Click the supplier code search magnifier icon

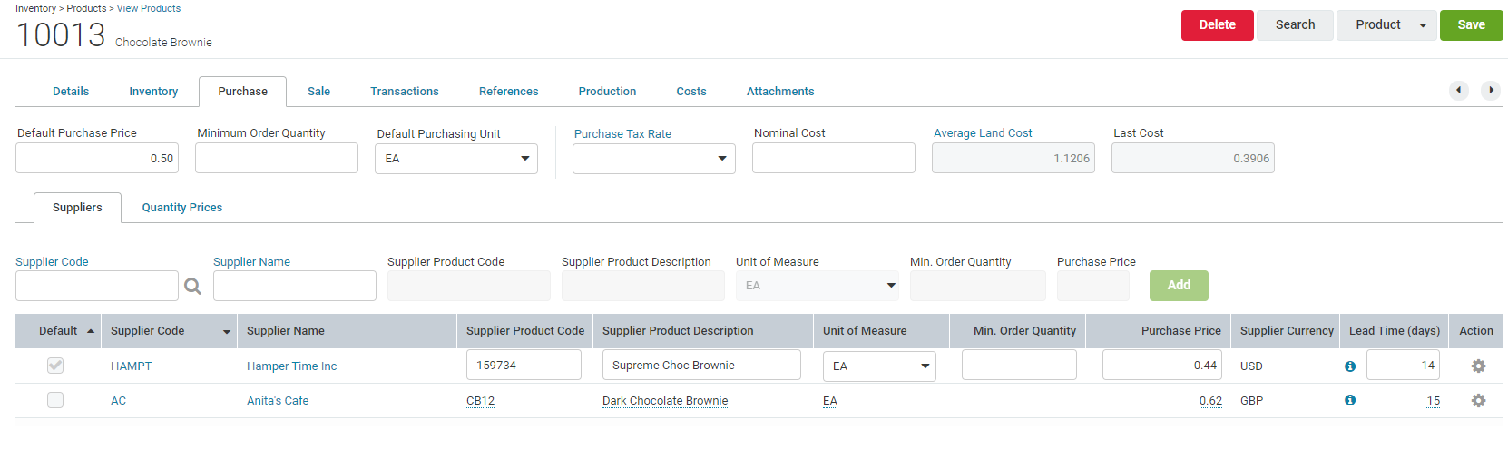(192, 286)
